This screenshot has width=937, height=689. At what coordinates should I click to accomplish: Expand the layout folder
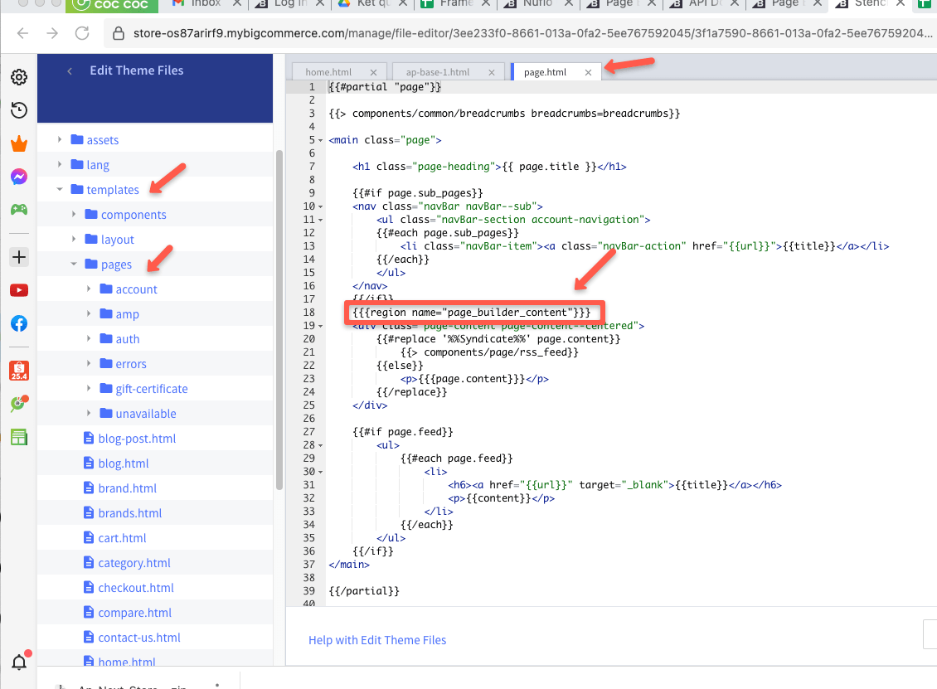(x=74, y=239)
